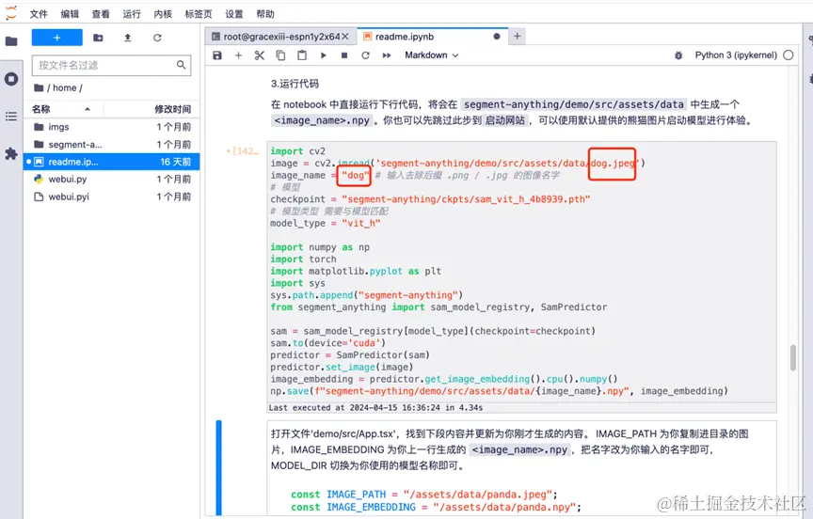Image resolution: width=813 pixels, height=519 pixels.
Task: Open the webui.py file
Action: [x=111, y=180]
